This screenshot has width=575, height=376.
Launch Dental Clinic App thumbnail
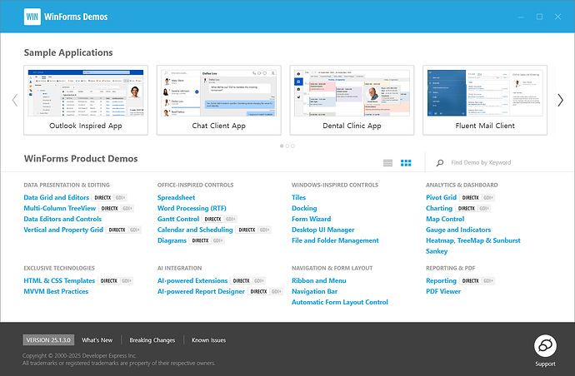coord(352,101)
